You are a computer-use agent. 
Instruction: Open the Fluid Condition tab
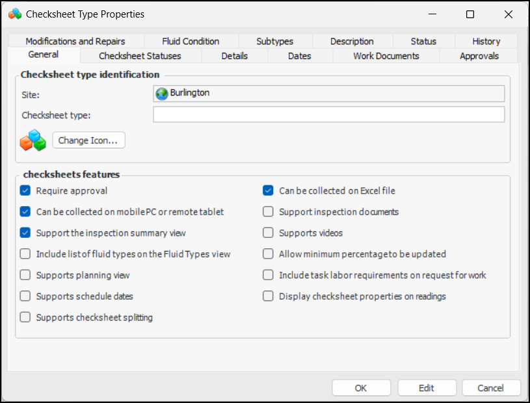point(191,41)
